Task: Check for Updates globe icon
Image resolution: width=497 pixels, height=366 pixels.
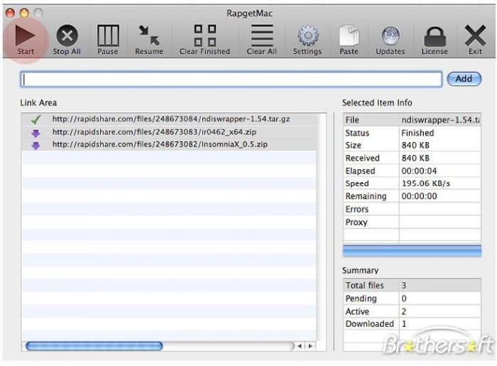Action: (390, 36)
